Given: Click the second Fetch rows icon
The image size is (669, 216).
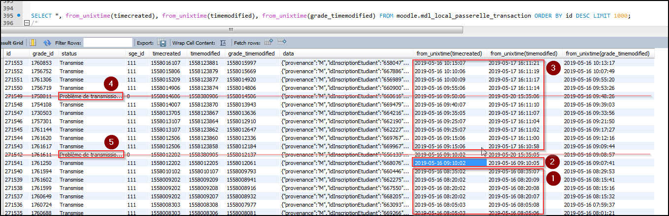Looking at the screenshot, I should [282, 42].
